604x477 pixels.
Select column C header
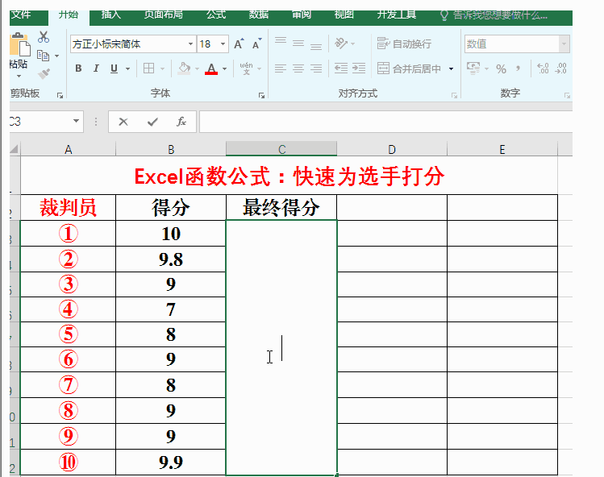(x=281, y=149)
